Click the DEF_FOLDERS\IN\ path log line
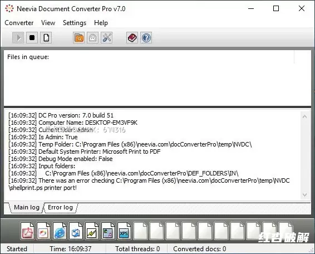This screenshot has height=254, width=315. 124,173
